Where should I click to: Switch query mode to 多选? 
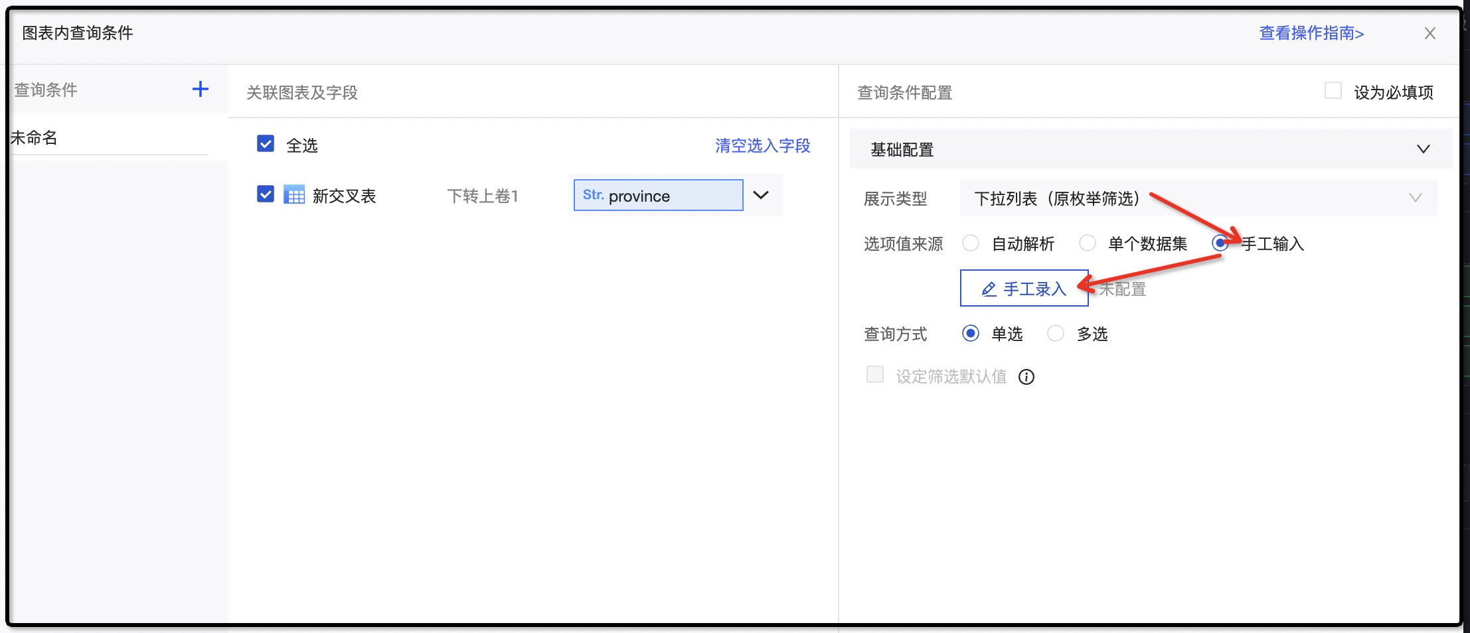click(1055, 334)
